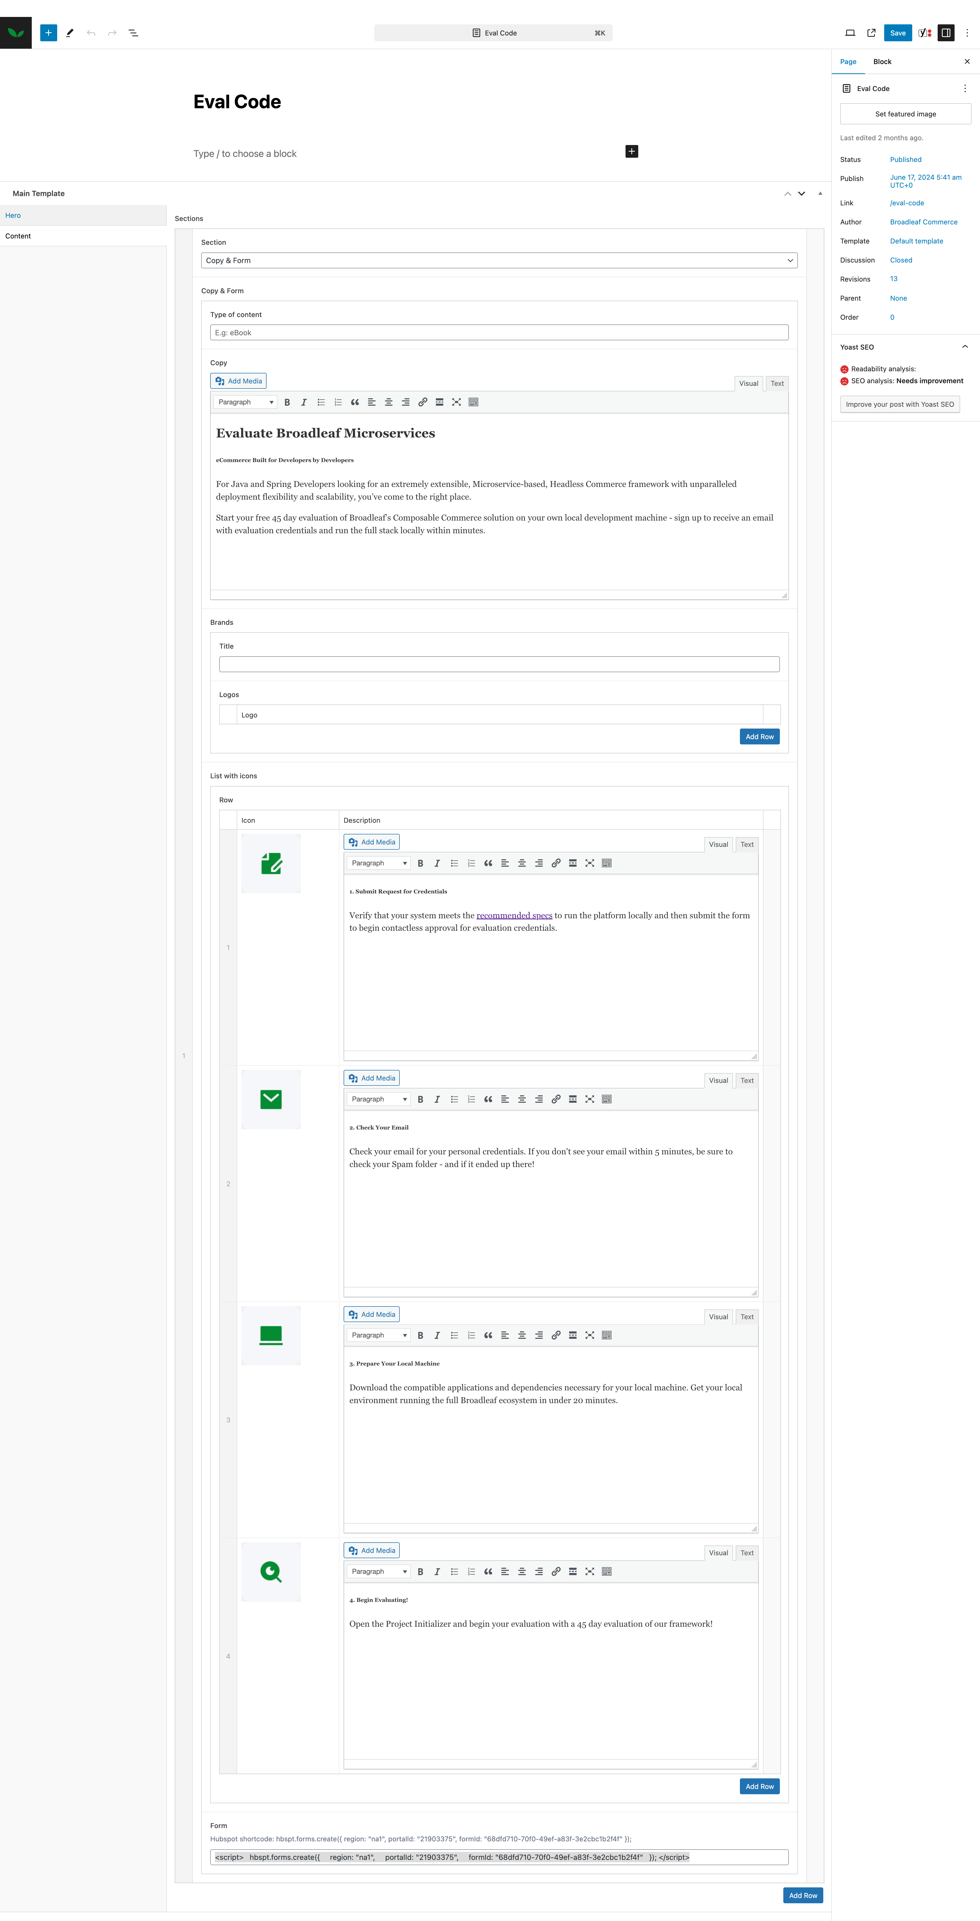Click the Undo arrow in top toolbar
This screenshot has width=980, height=1921.
[91, 33]
